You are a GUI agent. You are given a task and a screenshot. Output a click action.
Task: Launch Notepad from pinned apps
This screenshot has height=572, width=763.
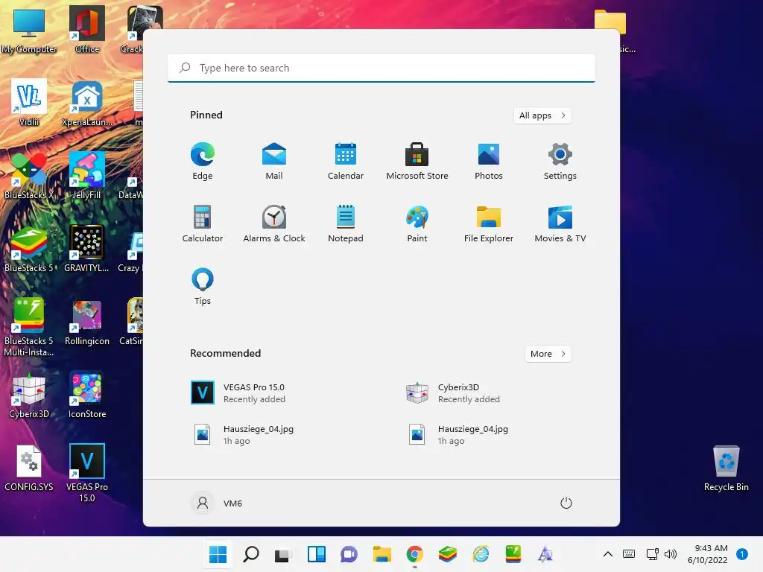pos(346,223)
